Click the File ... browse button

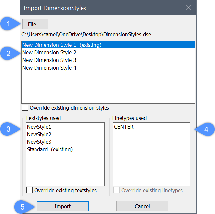click(x=35, y=25)
